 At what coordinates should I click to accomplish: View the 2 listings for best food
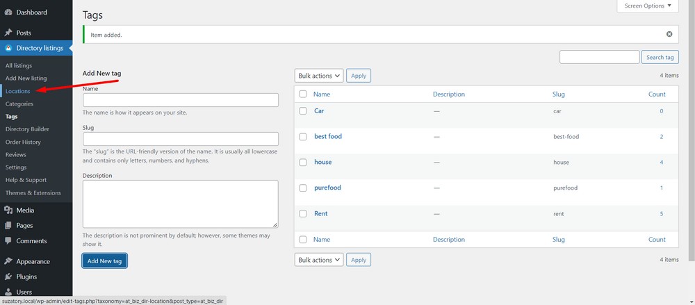coord(662,137)
